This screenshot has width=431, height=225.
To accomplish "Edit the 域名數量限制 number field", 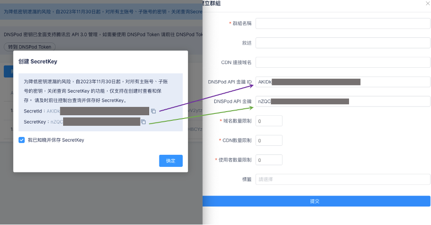I will tap(269, 121).
